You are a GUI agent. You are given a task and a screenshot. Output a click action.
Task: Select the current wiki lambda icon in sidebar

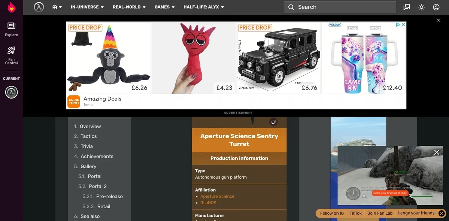(12, 92)
